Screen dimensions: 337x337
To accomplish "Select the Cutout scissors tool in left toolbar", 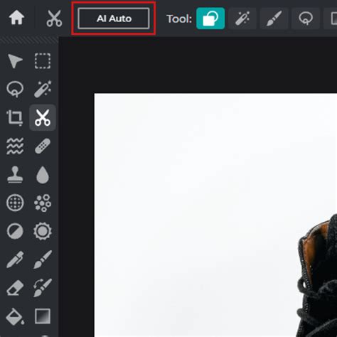I will click(43, 117).
